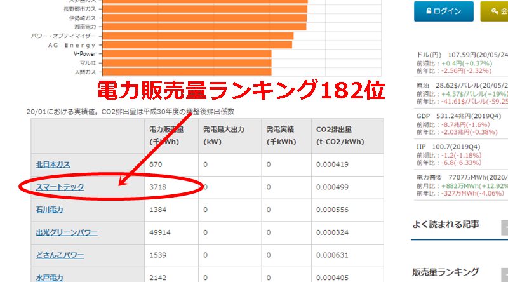Click the yellow key button beside ログイン

494,11
